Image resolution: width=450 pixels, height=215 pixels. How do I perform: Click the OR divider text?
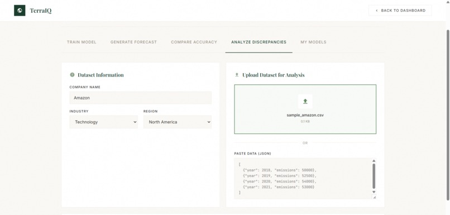tap(305, 143)
